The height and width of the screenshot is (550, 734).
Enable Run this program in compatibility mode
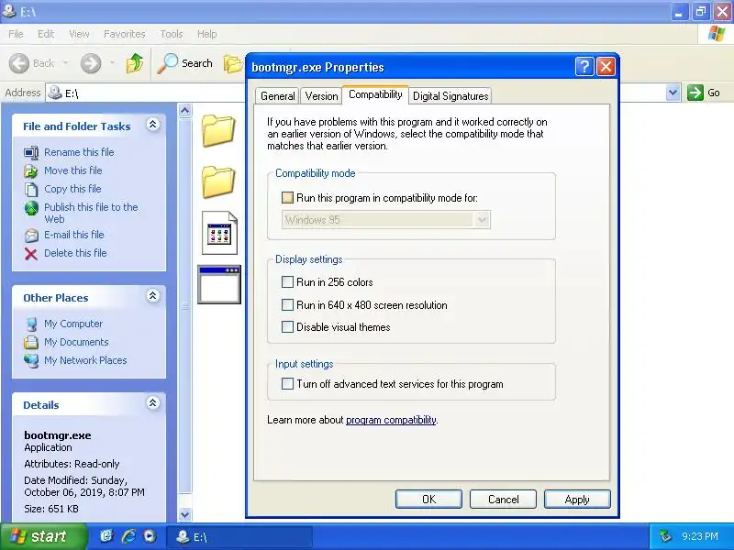point(287,197)
